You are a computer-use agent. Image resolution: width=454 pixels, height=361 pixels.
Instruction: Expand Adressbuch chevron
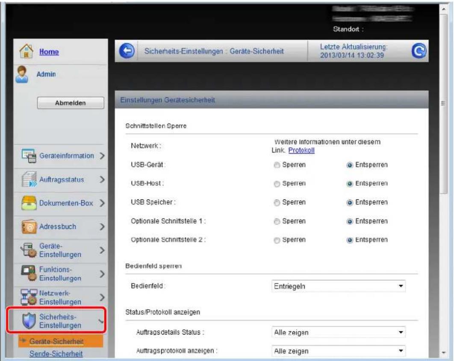(x=102, y=227)
